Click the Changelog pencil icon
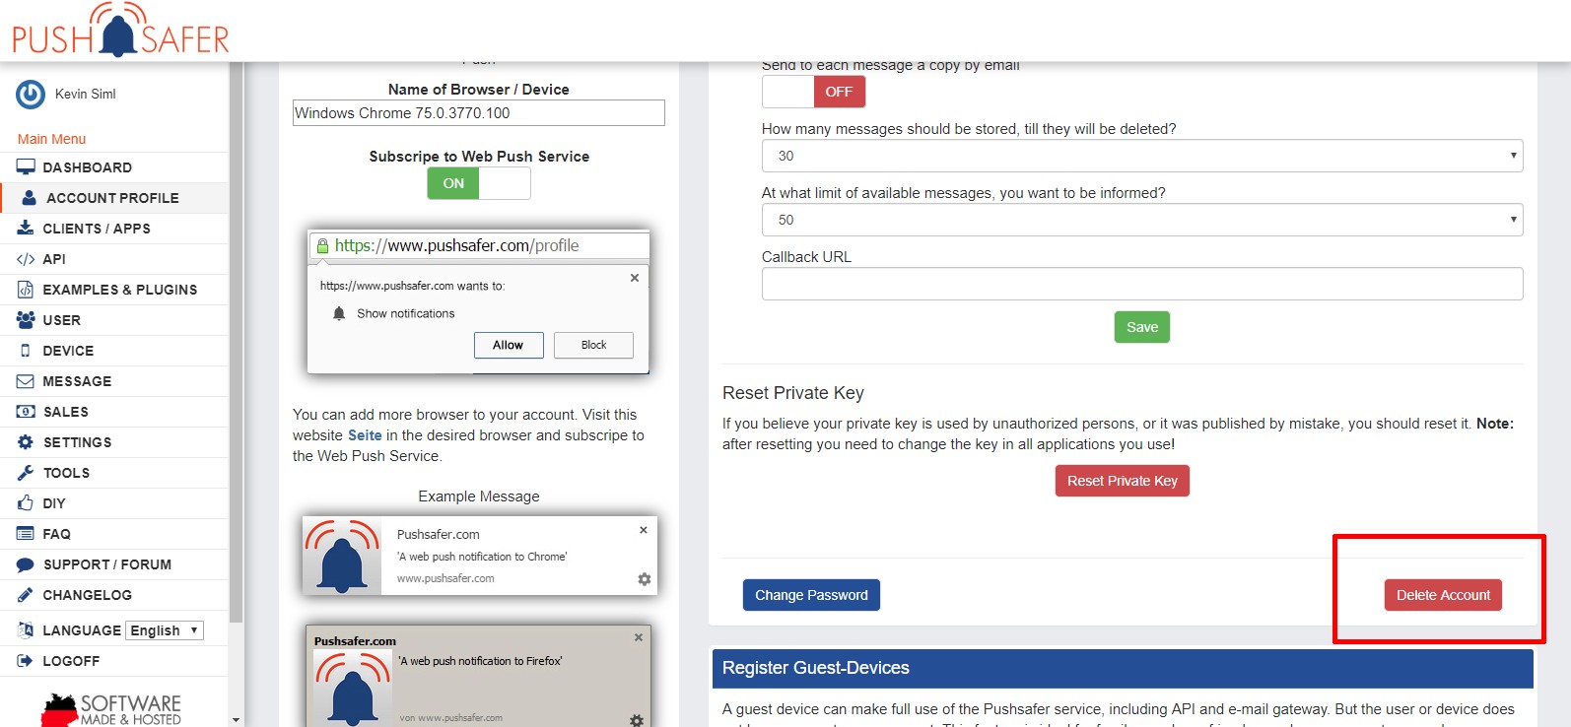This screenshot has width=1571, height=727. pyautogui.click(x=26, y=595)
